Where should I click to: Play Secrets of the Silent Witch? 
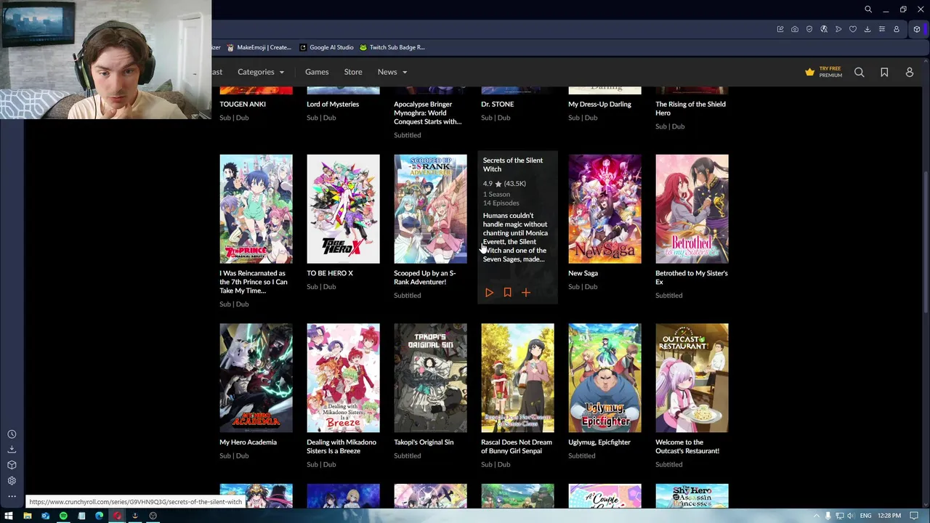(x=489, y=292)
